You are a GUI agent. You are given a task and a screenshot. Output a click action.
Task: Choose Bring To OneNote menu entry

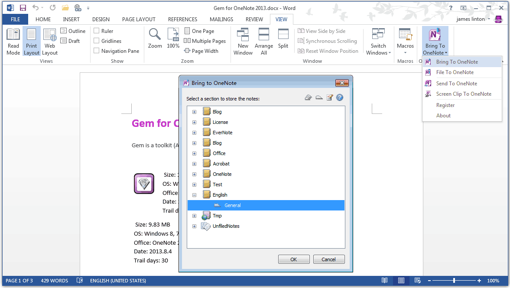[x=462, y=62]
